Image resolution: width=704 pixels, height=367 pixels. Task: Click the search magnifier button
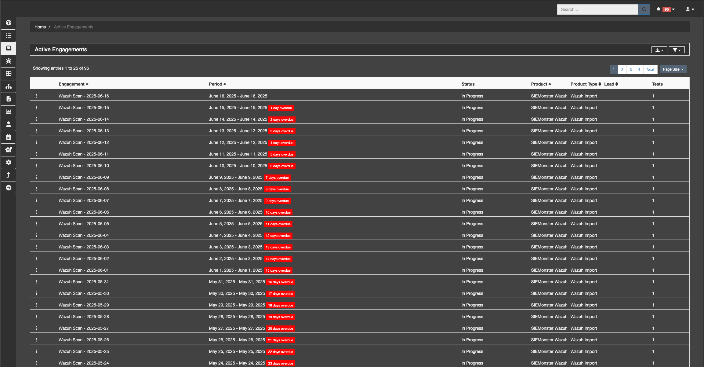point(644,9)
